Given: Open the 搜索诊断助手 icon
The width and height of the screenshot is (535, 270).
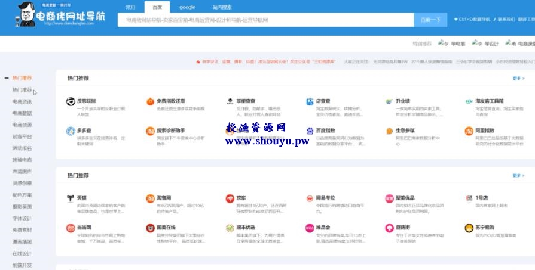Looking at the screenshot, I should tap(151, 131).
